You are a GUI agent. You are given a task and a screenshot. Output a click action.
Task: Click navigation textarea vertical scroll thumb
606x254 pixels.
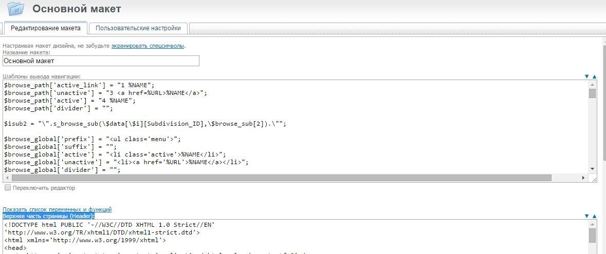tap(592, 93)
